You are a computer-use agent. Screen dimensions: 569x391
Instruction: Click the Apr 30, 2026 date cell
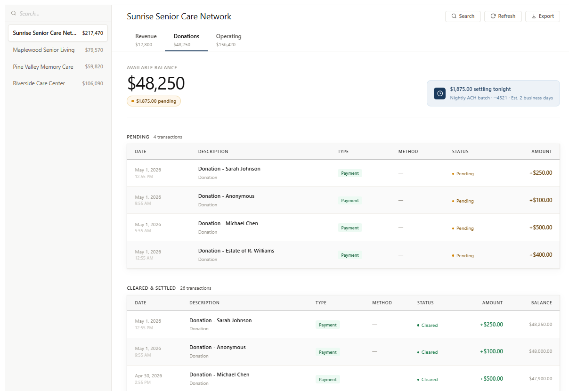pyautogui.click(x=148, y=379)
